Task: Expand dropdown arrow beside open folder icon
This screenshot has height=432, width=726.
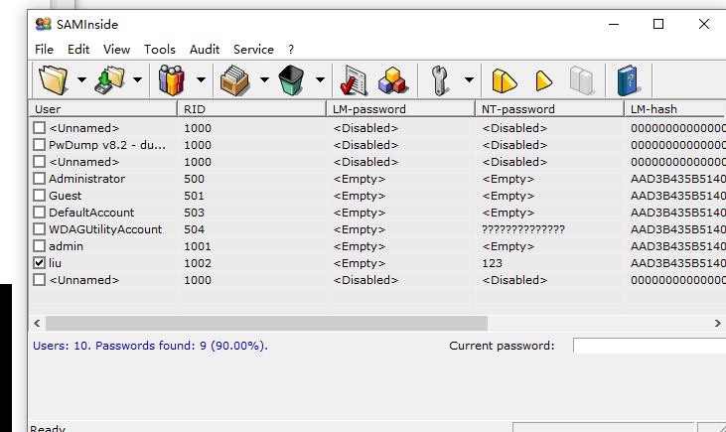Action: pos(81,79)
